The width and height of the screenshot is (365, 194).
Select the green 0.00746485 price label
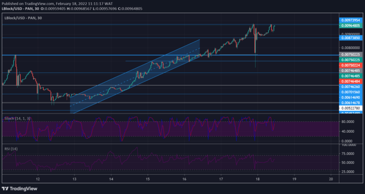coord(351,76)
